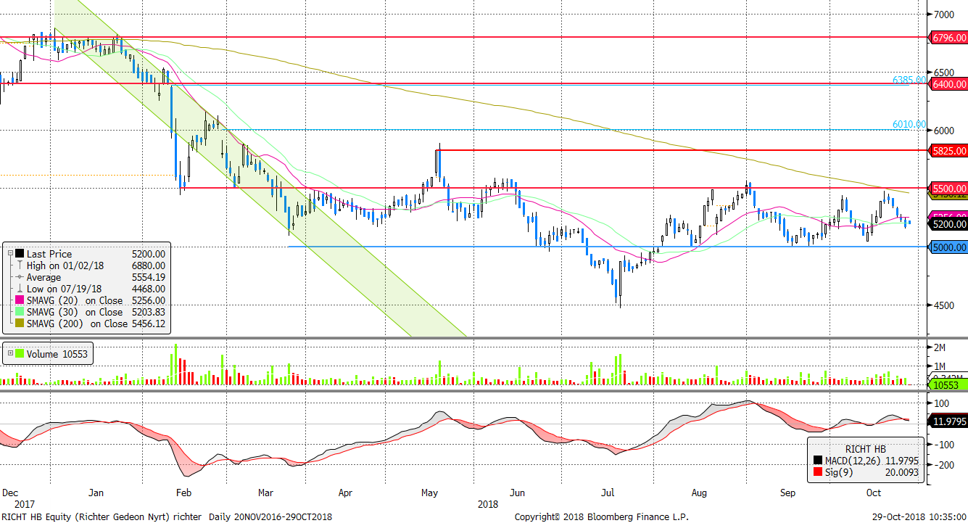Click the 7000 price axis label
The image size is (968, 523).
point(945,14)
